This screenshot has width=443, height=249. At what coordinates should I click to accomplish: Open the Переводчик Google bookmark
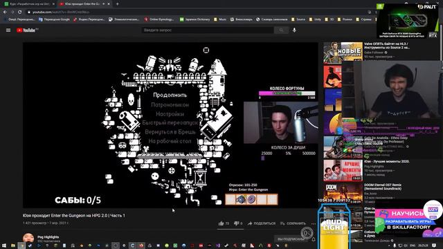pyautogui.click(x=54, y=19)
